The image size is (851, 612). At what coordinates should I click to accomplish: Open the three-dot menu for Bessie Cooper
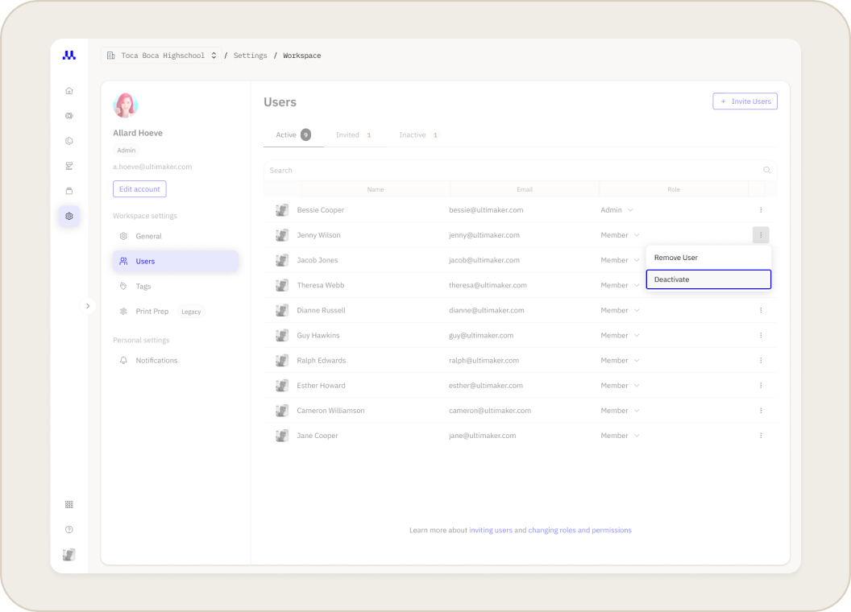point(761,210)
